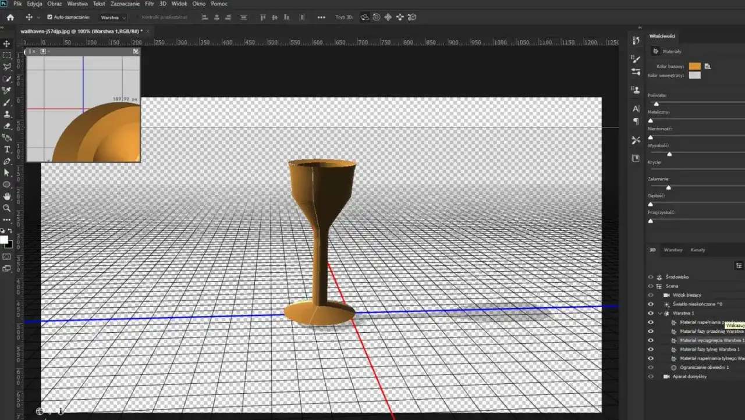Select the Move tool in the toolbar

click(8, 44)
